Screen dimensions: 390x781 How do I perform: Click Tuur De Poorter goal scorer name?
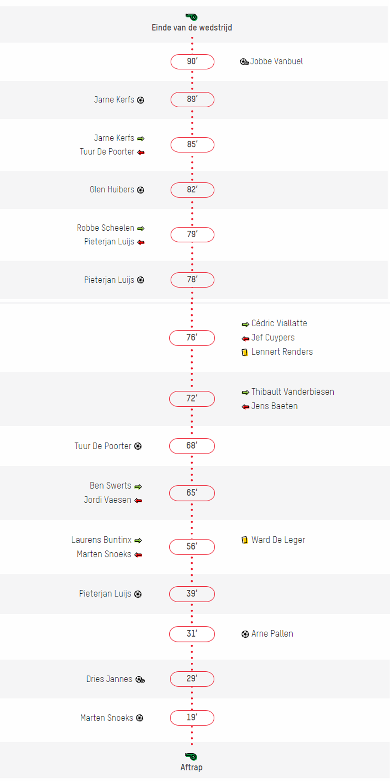pyautogui.click(x=103, y=446)
